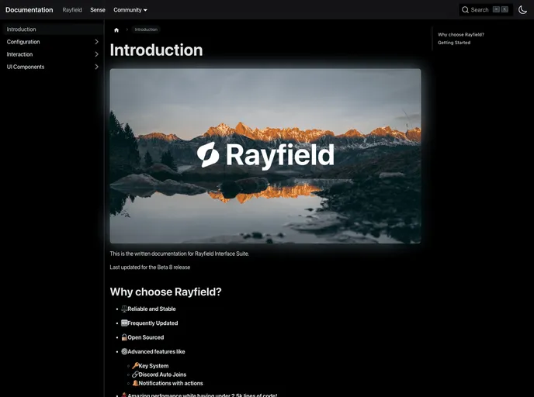
Task: Click the key emoji icon
Action: tap(135, 366)
